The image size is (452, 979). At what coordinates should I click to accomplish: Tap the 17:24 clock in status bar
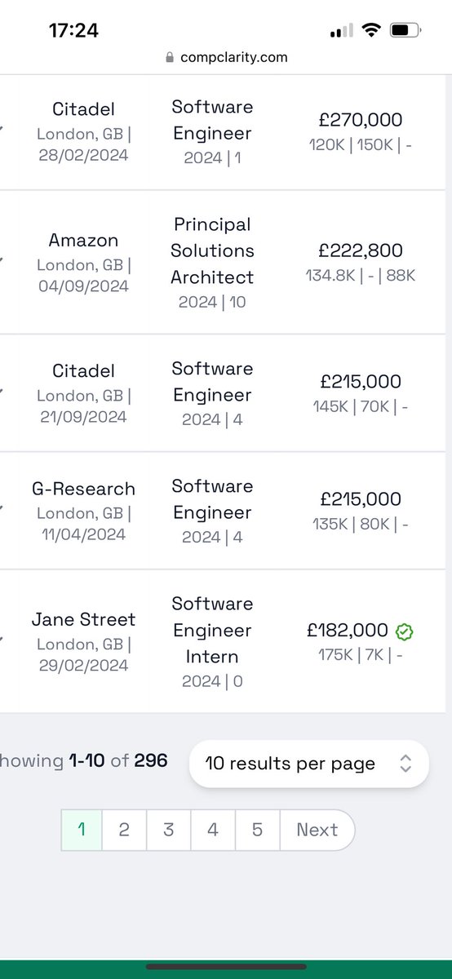(73, 31)
